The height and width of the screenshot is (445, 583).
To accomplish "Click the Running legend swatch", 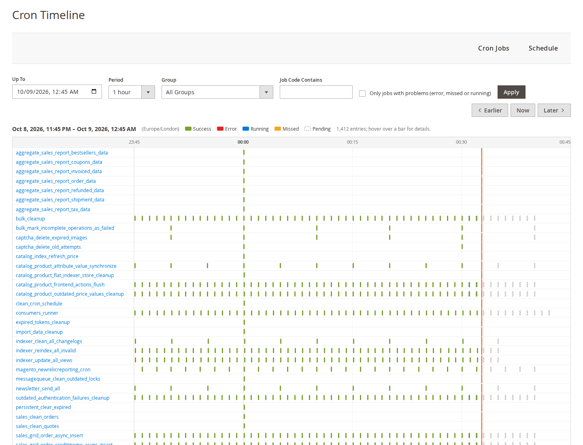I will click(x=246, y=129).
